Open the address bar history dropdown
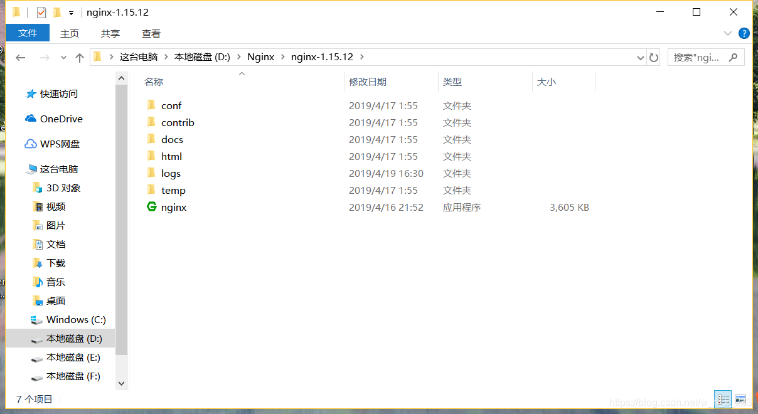Viewport: 758px width, 414px height. coord(641,57)
